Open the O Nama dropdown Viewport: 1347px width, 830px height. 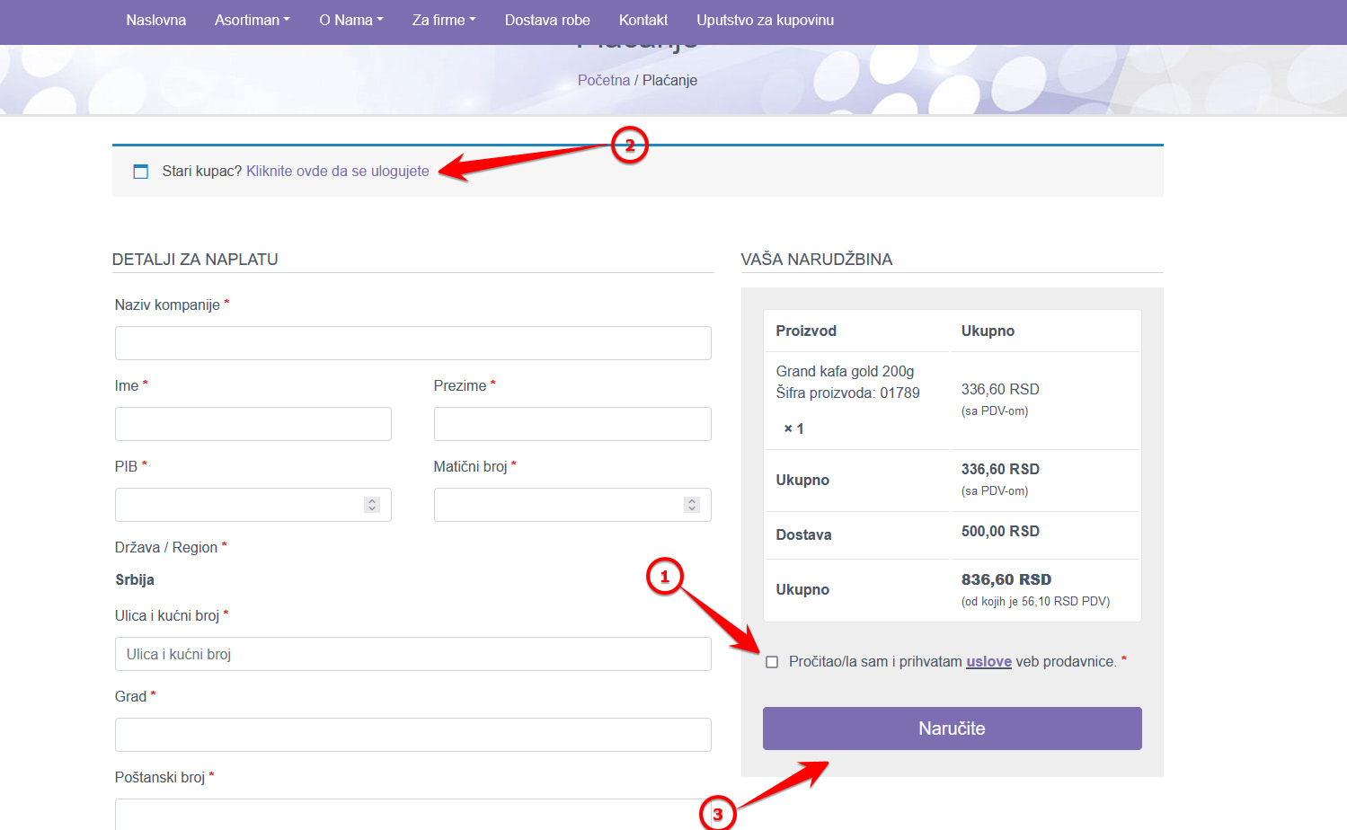(350, 20)
